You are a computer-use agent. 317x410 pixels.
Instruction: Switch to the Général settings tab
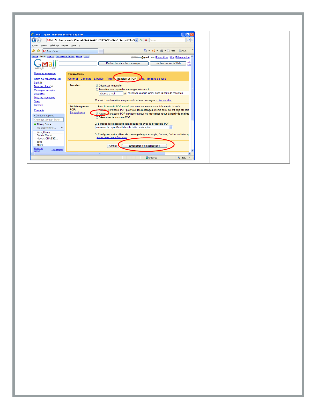click(x=73, y=79)
